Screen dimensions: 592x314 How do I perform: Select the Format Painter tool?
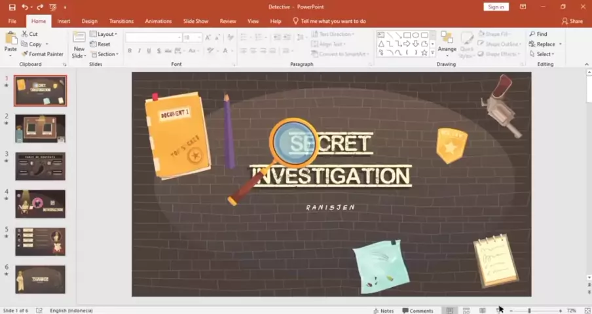pos(43,54)
